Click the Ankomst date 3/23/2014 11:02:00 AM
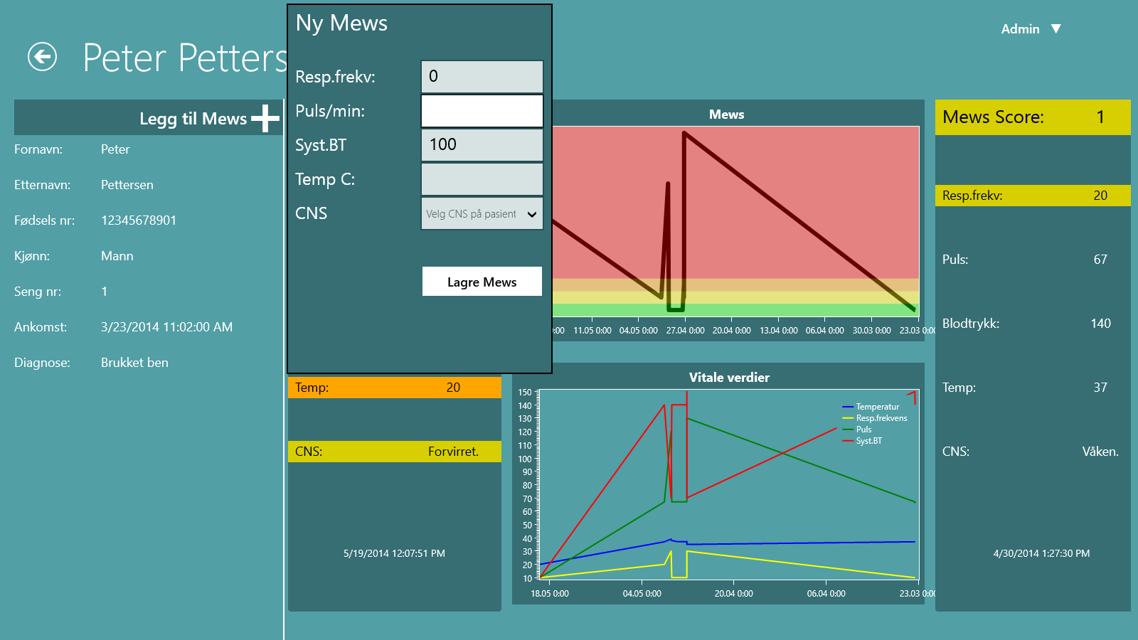Screen dimensions: 1138x640 (166, 327)
